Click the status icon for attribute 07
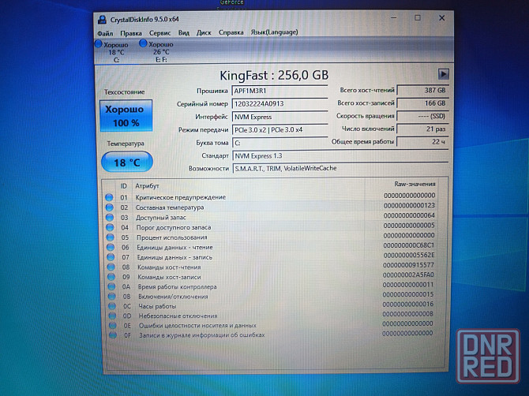The width and height of the screenshot is (529, 396). pos(111,257)
